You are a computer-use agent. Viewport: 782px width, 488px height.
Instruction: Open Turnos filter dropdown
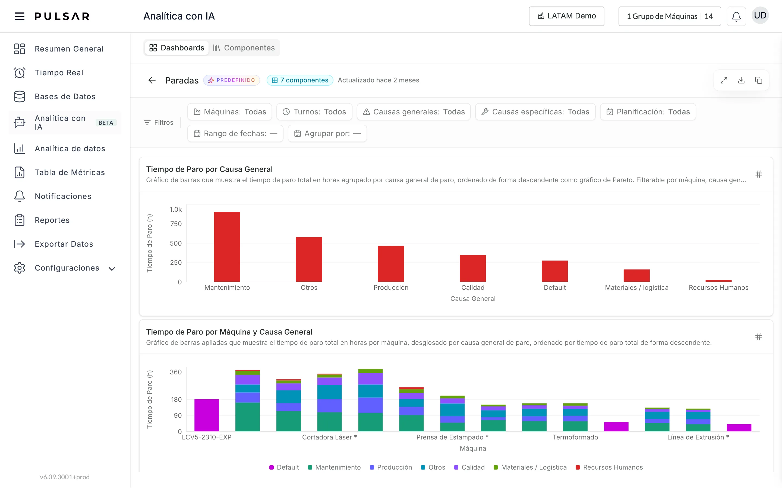pyautogui.click(x=314, y=112)
